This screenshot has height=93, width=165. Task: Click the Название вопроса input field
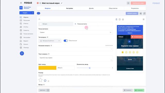76,49
